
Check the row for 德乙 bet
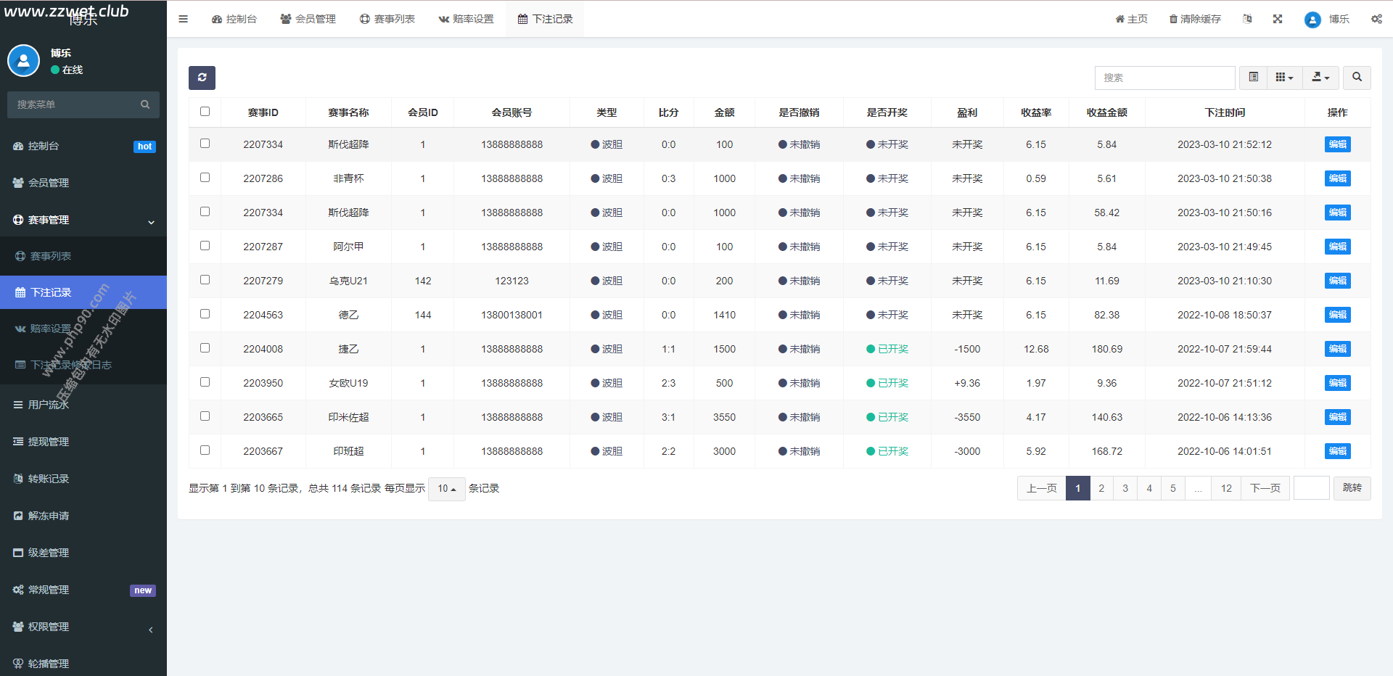click(x=205, y=314)
